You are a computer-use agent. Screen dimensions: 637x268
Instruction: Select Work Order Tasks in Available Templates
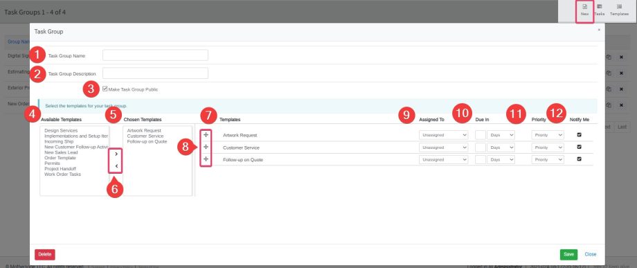tap(62, 175)
